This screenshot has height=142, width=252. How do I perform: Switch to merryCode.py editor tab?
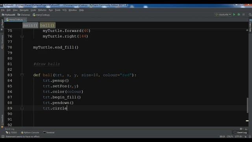click(x=16, y=20)
